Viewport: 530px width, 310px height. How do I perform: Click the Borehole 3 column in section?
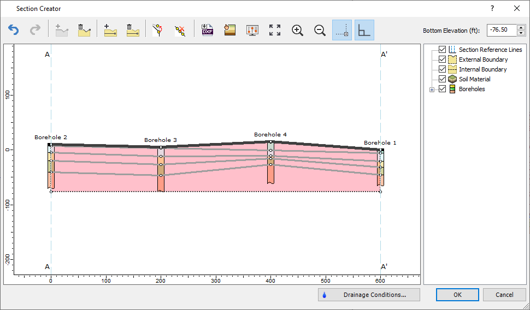point(161,170)
